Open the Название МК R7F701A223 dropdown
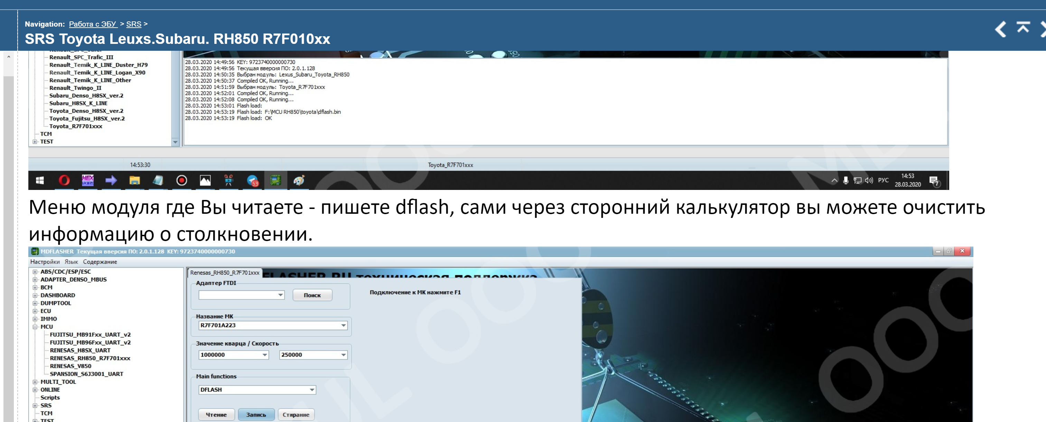The height and width of the screenshot is (422, 1046). (343, 325)
